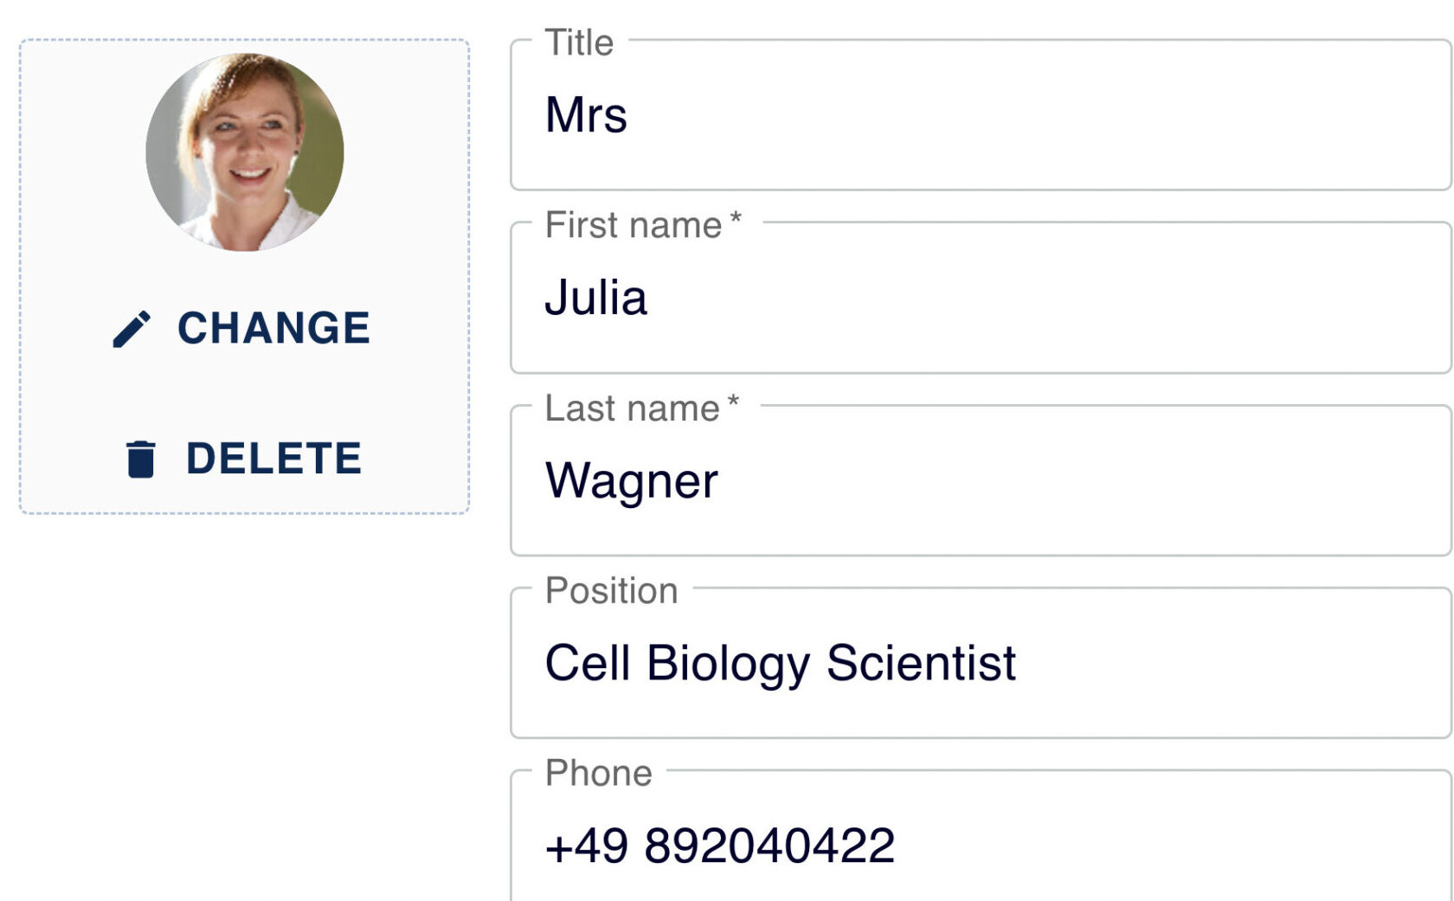Image resolution: width=1454 pixels, height=901 pixels.
Task: Click the 'Last name *' field label
Action: click(641, 409)
